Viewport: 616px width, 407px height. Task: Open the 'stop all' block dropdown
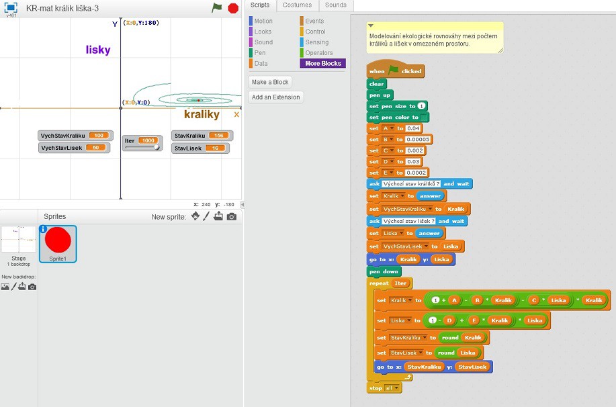(395, 388)
